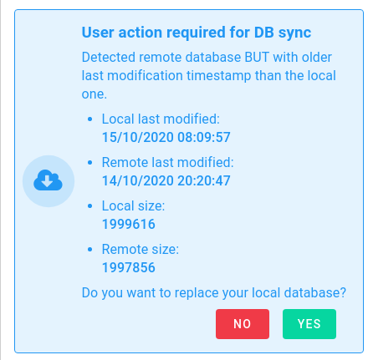Click the remote size value 1997856
This screenshot has width=368, height=360.
pyautogui.click(x=129, y=267)
